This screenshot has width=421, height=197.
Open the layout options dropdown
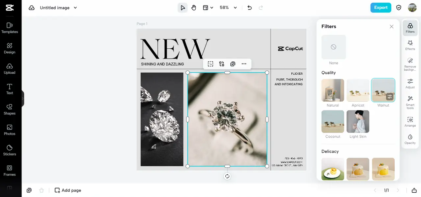click(x=208, y=8)
